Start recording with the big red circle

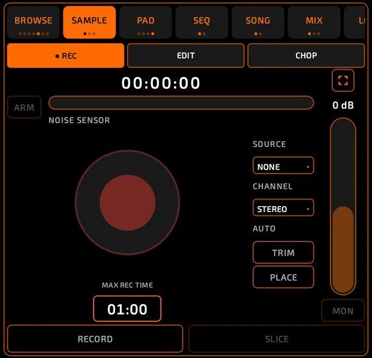tap(127, 202)
